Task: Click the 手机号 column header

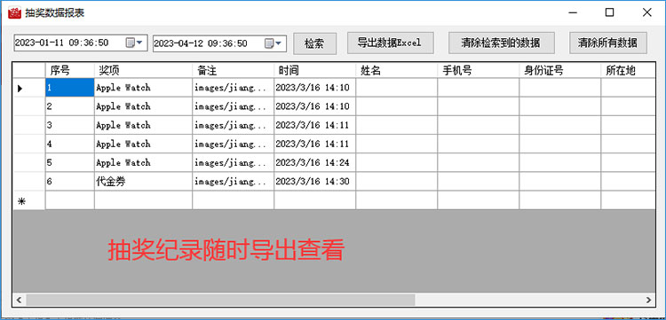Action: tap(479, 70)
